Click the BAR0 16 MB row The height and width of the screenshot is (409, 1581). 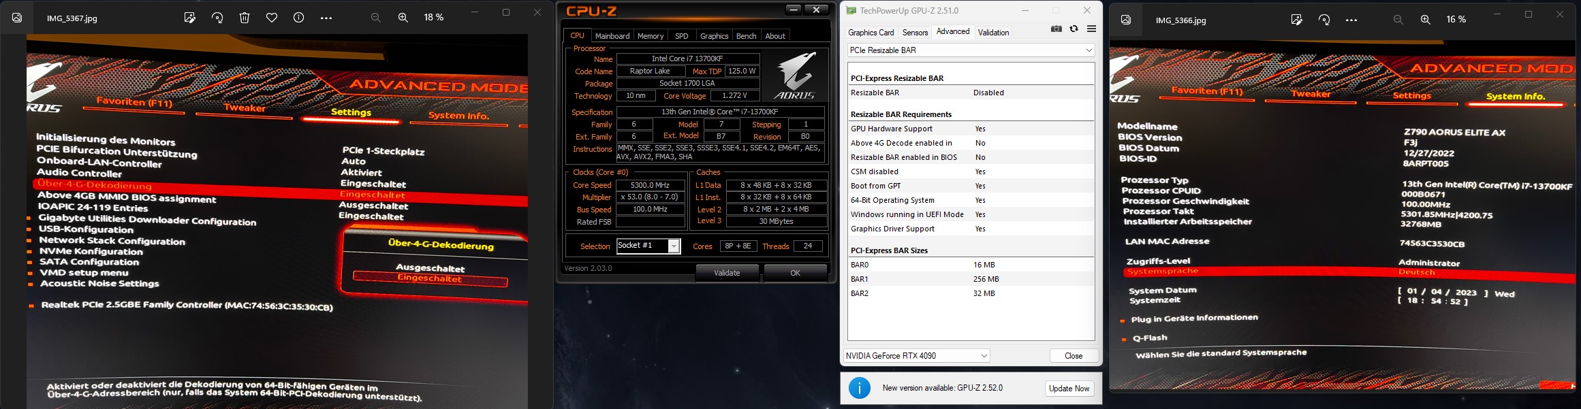pos(971,265)
